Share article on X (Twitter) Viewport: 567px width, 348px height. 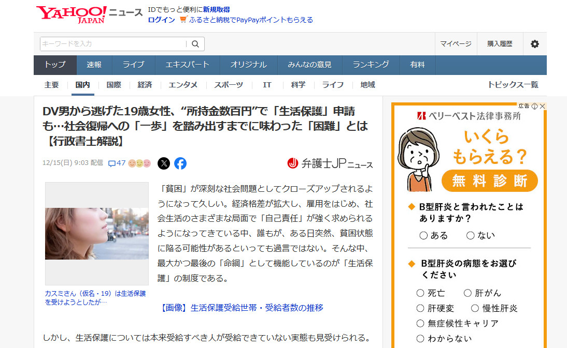[163, 163]
